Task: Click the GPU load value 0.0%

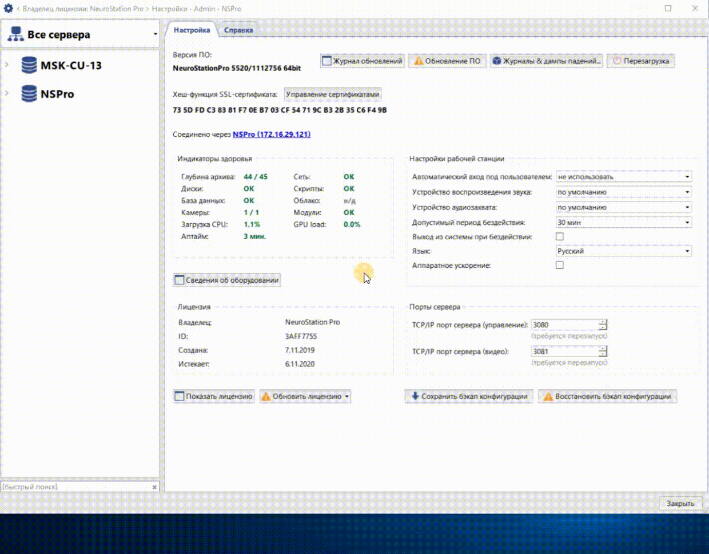Action: point(352,224)
